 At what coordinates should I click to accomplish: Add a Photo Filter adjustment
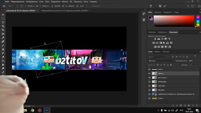click(x=164, y=43)
